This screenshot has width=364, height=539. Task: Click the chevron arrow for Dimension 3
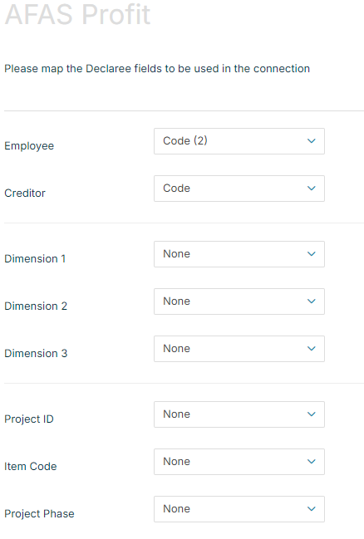312,349
